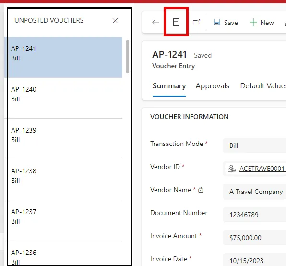Image resolution: width=286 pixels, height=266 pixels.
Task: Select voucher AP-1239 in the list
Action: (x=63, y=139)
